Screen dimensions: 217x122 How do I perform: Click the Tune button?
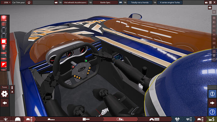(4, 87)
